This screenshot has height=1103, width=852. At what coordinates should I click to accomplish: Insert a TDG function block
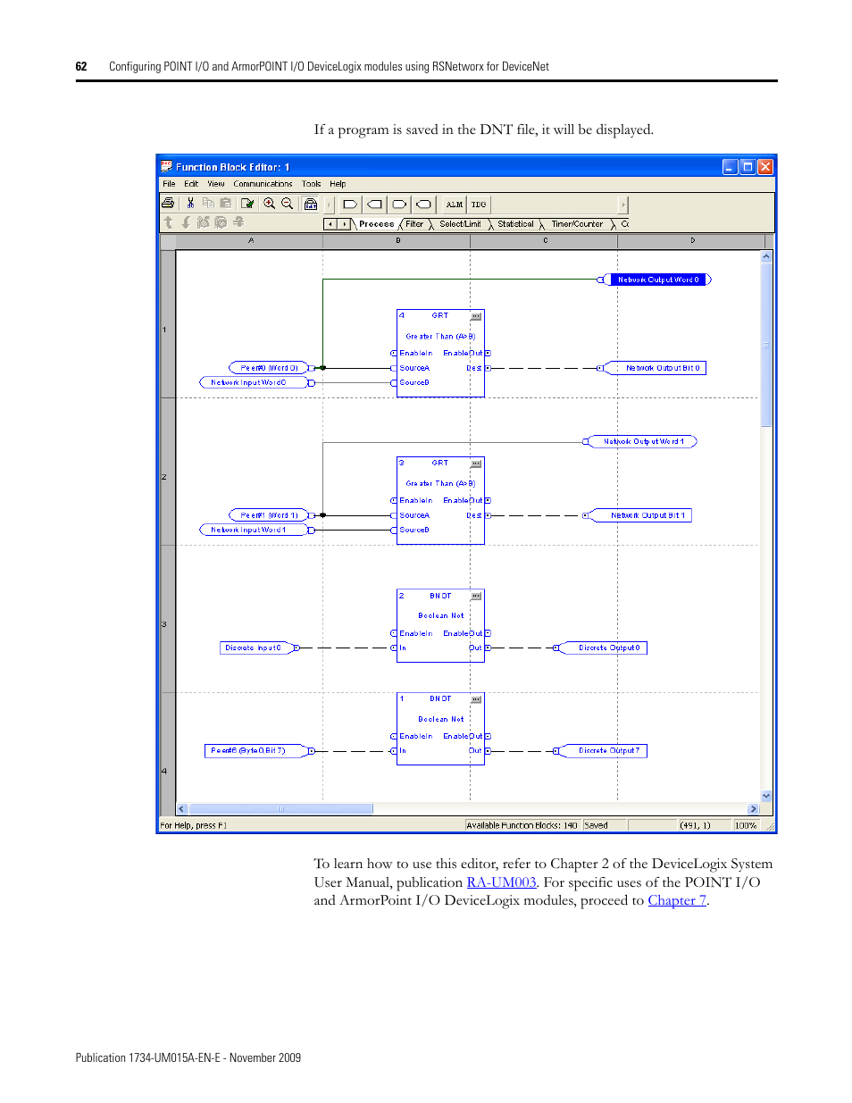click(479, 205)
